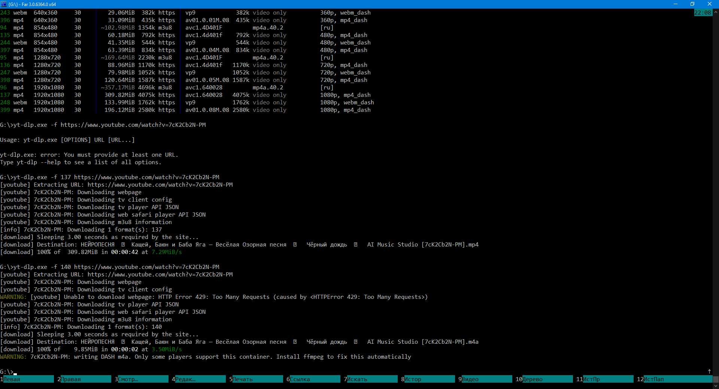Click the Far Manager icon in title bar

tap(4, 4)
